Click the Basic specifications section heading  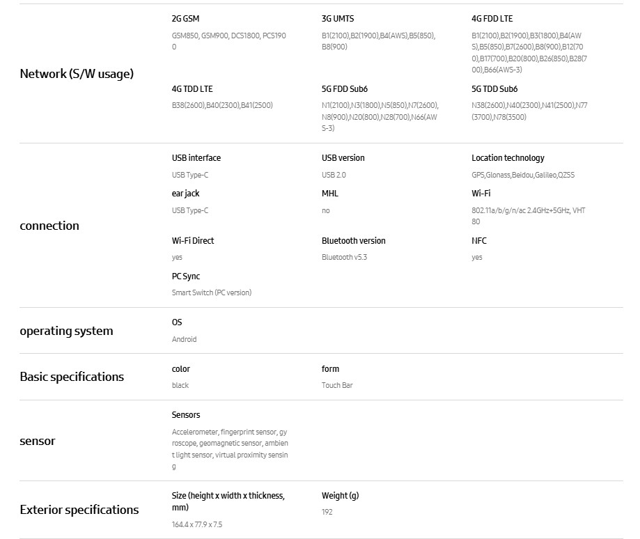(72, 377)
